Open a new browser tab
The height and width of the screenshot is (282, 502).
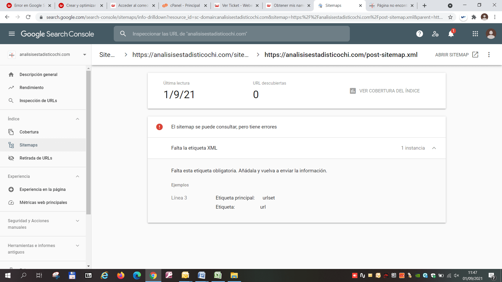point(425,5)
